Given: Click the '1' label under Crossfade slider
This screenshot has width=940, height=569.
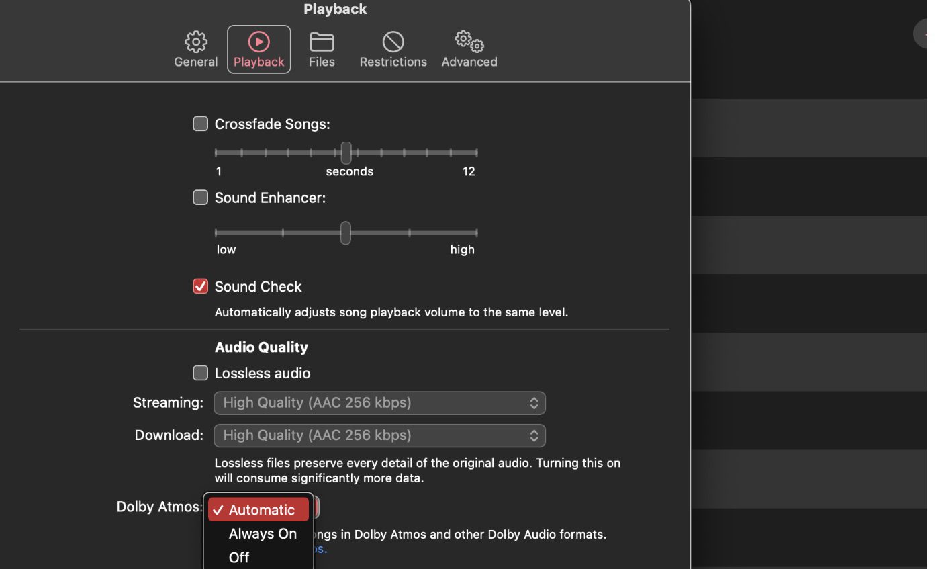Looking at the screenshot, I should click(x=218, y=171).
